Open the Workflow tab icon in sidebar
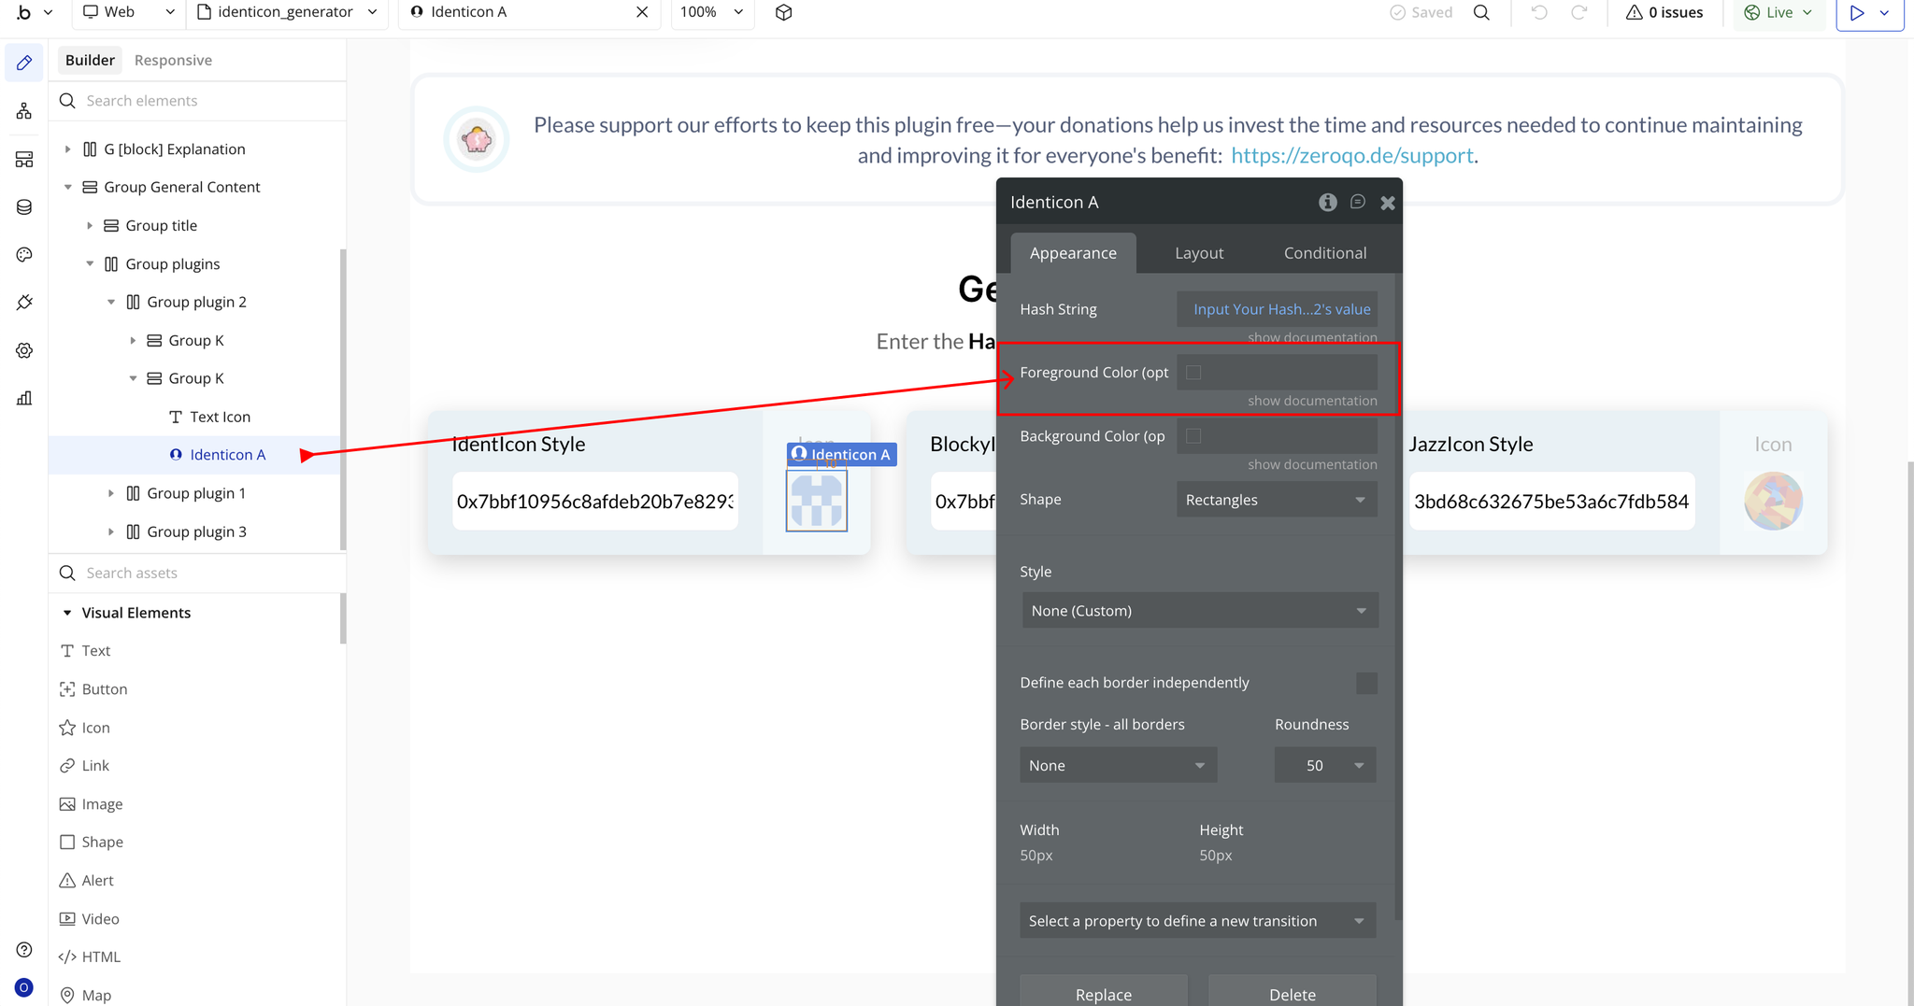Screen dimensions: 1914x1006 [24, 111]
